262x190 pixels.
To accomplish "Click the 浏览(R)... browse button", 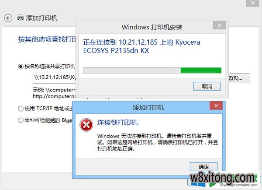I will click(x=239, y=78).
